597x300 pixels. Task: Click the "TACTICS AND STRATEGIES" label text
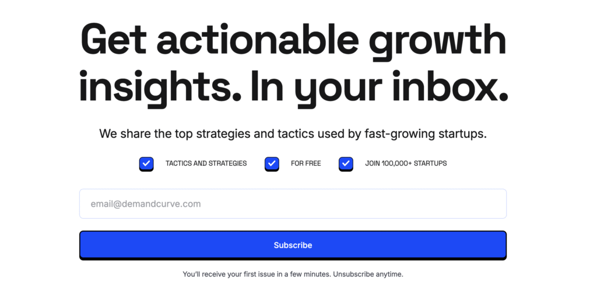point(206,163)
